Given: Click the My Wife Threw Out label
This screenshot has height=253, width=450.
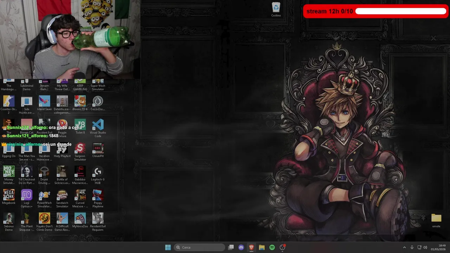Looking at the screenshot, I should point(62,87).
